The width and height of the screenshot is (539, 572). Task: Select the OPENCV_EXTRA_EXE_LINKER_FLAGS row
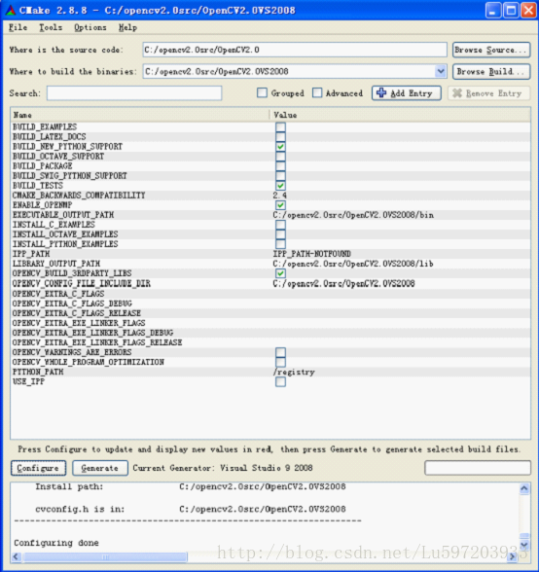point(270,323)
